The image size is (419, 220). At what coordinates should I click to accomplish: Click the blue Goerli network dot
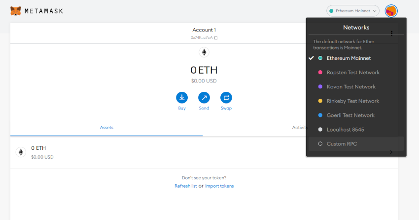click(x=320, y=115)
